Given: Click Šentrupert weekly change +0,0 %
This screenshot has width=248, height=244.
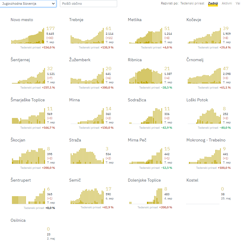Looking at the screenshot, I should [50, 208].
